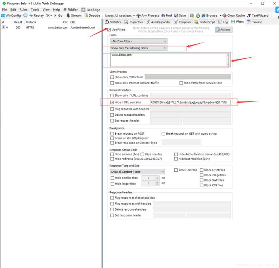Click the comment speech bubble icon
Viewport: 279px width, 268px height.
tap(25, 16)
